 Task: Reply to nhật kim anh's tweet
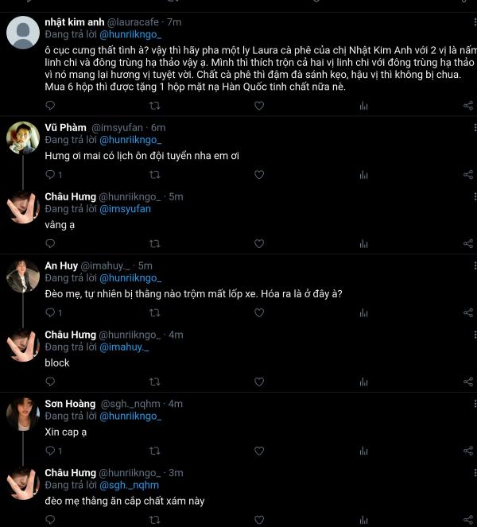click(50, 106)
